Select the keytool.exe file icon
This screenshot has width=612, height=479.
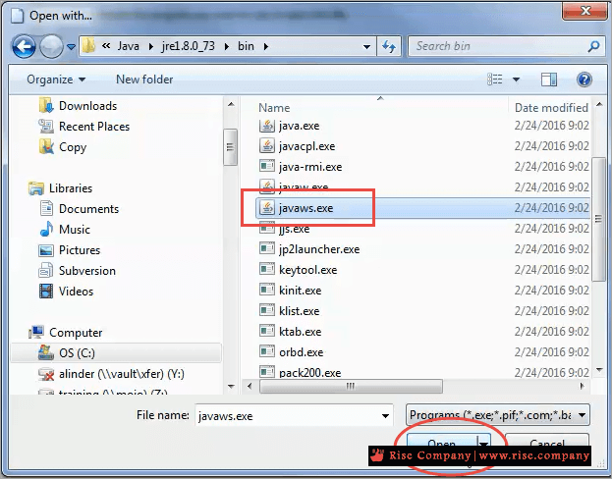pyautogui.click(x=267, y=269)
